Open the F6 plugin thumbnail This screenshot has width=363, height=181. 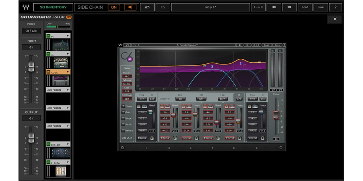[60, 45]
